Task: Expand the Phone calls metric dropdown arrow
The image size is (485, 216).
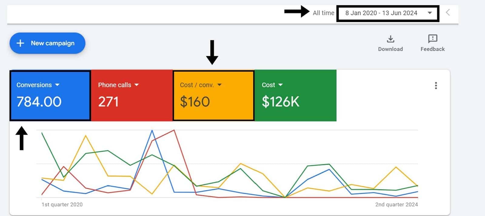Action: [136, 85]
